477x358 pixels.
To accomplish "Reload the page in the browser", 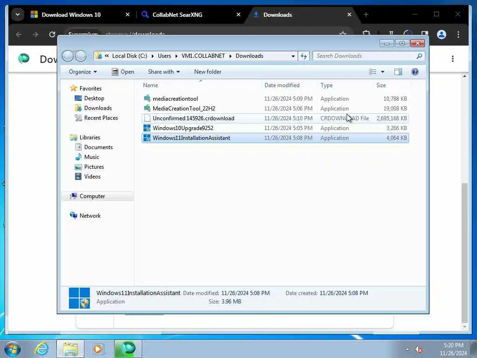I will tap(52, 34).
